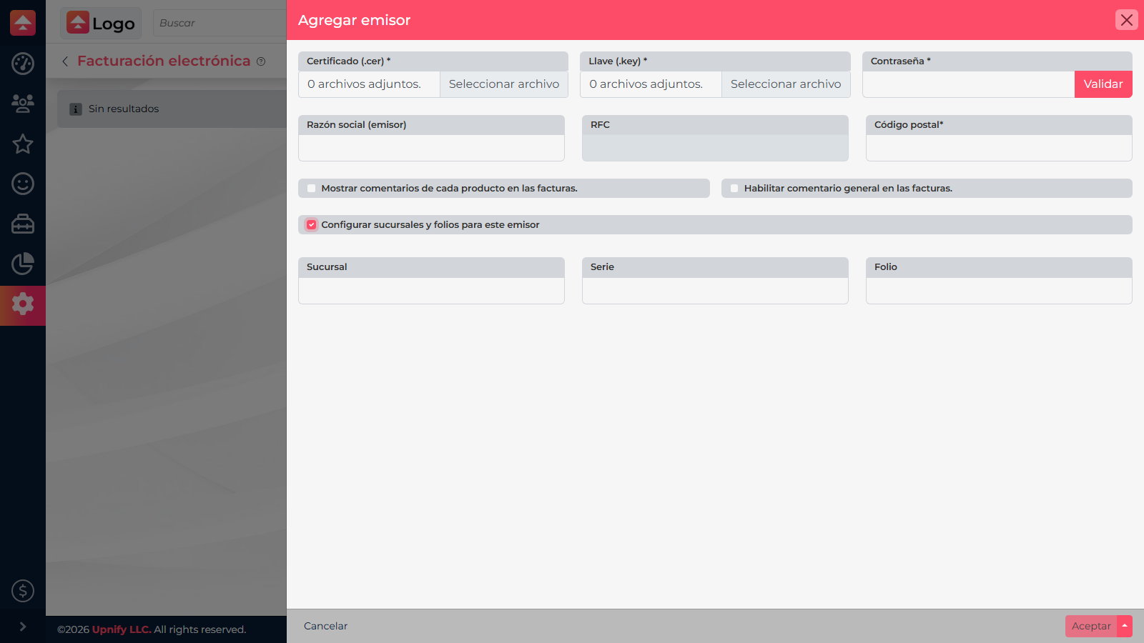This screenshot has width=1144, height=643.
Task: Click the Facturación electrónica page title
Action: click(164, 61)
